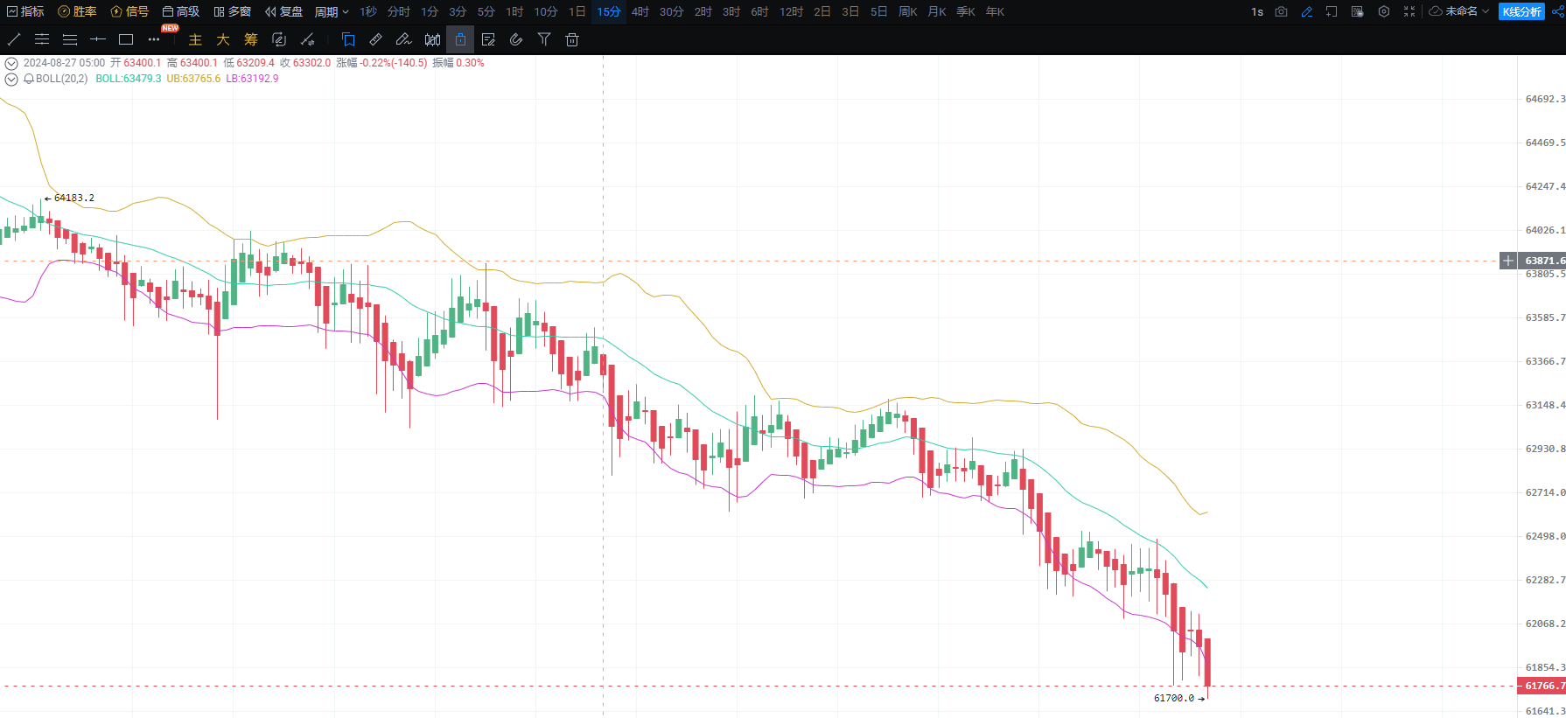This screenshot has width=1566, height=718.
Task: Open chart settings hexagon gear icon
Action: point(1383,11)
